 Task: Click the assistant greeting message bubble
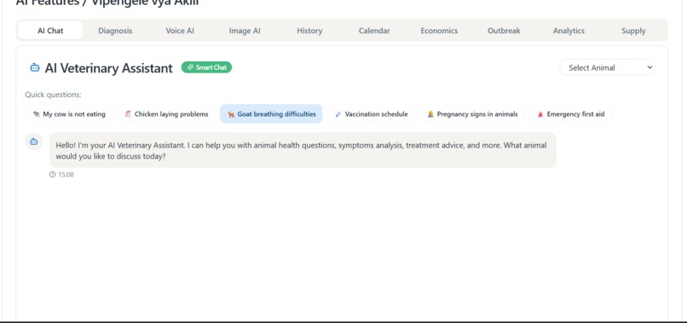point(303,150)
